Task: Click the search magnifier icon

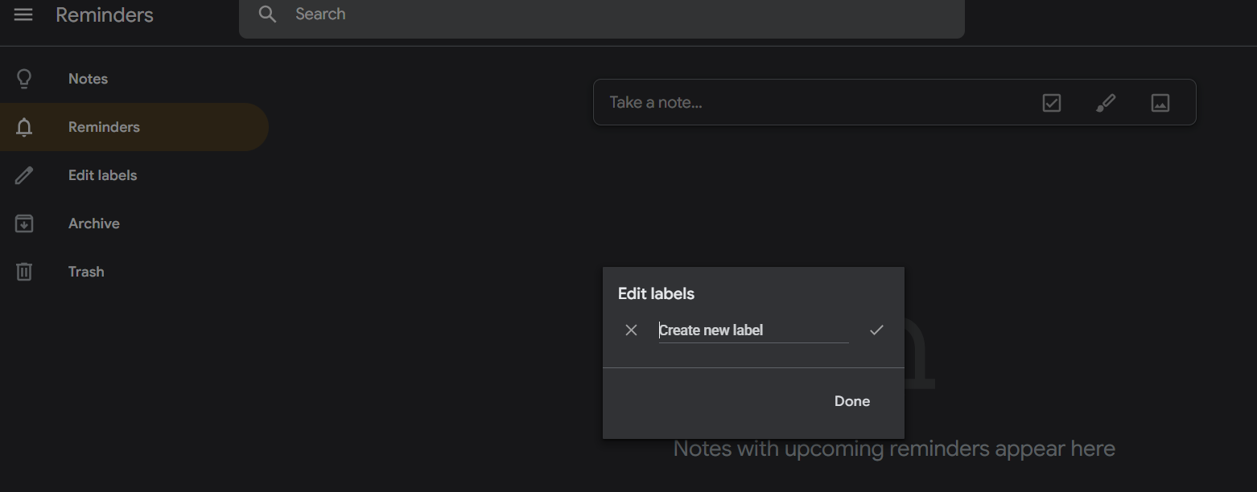Action: click(x=268, y=14)
